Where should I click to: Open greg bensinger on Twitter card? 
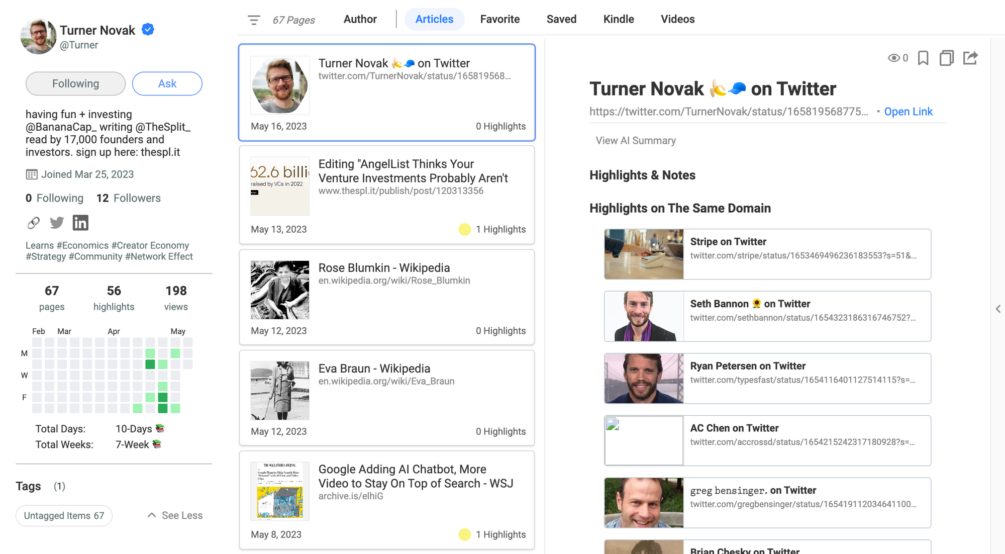tap(767, 503)
